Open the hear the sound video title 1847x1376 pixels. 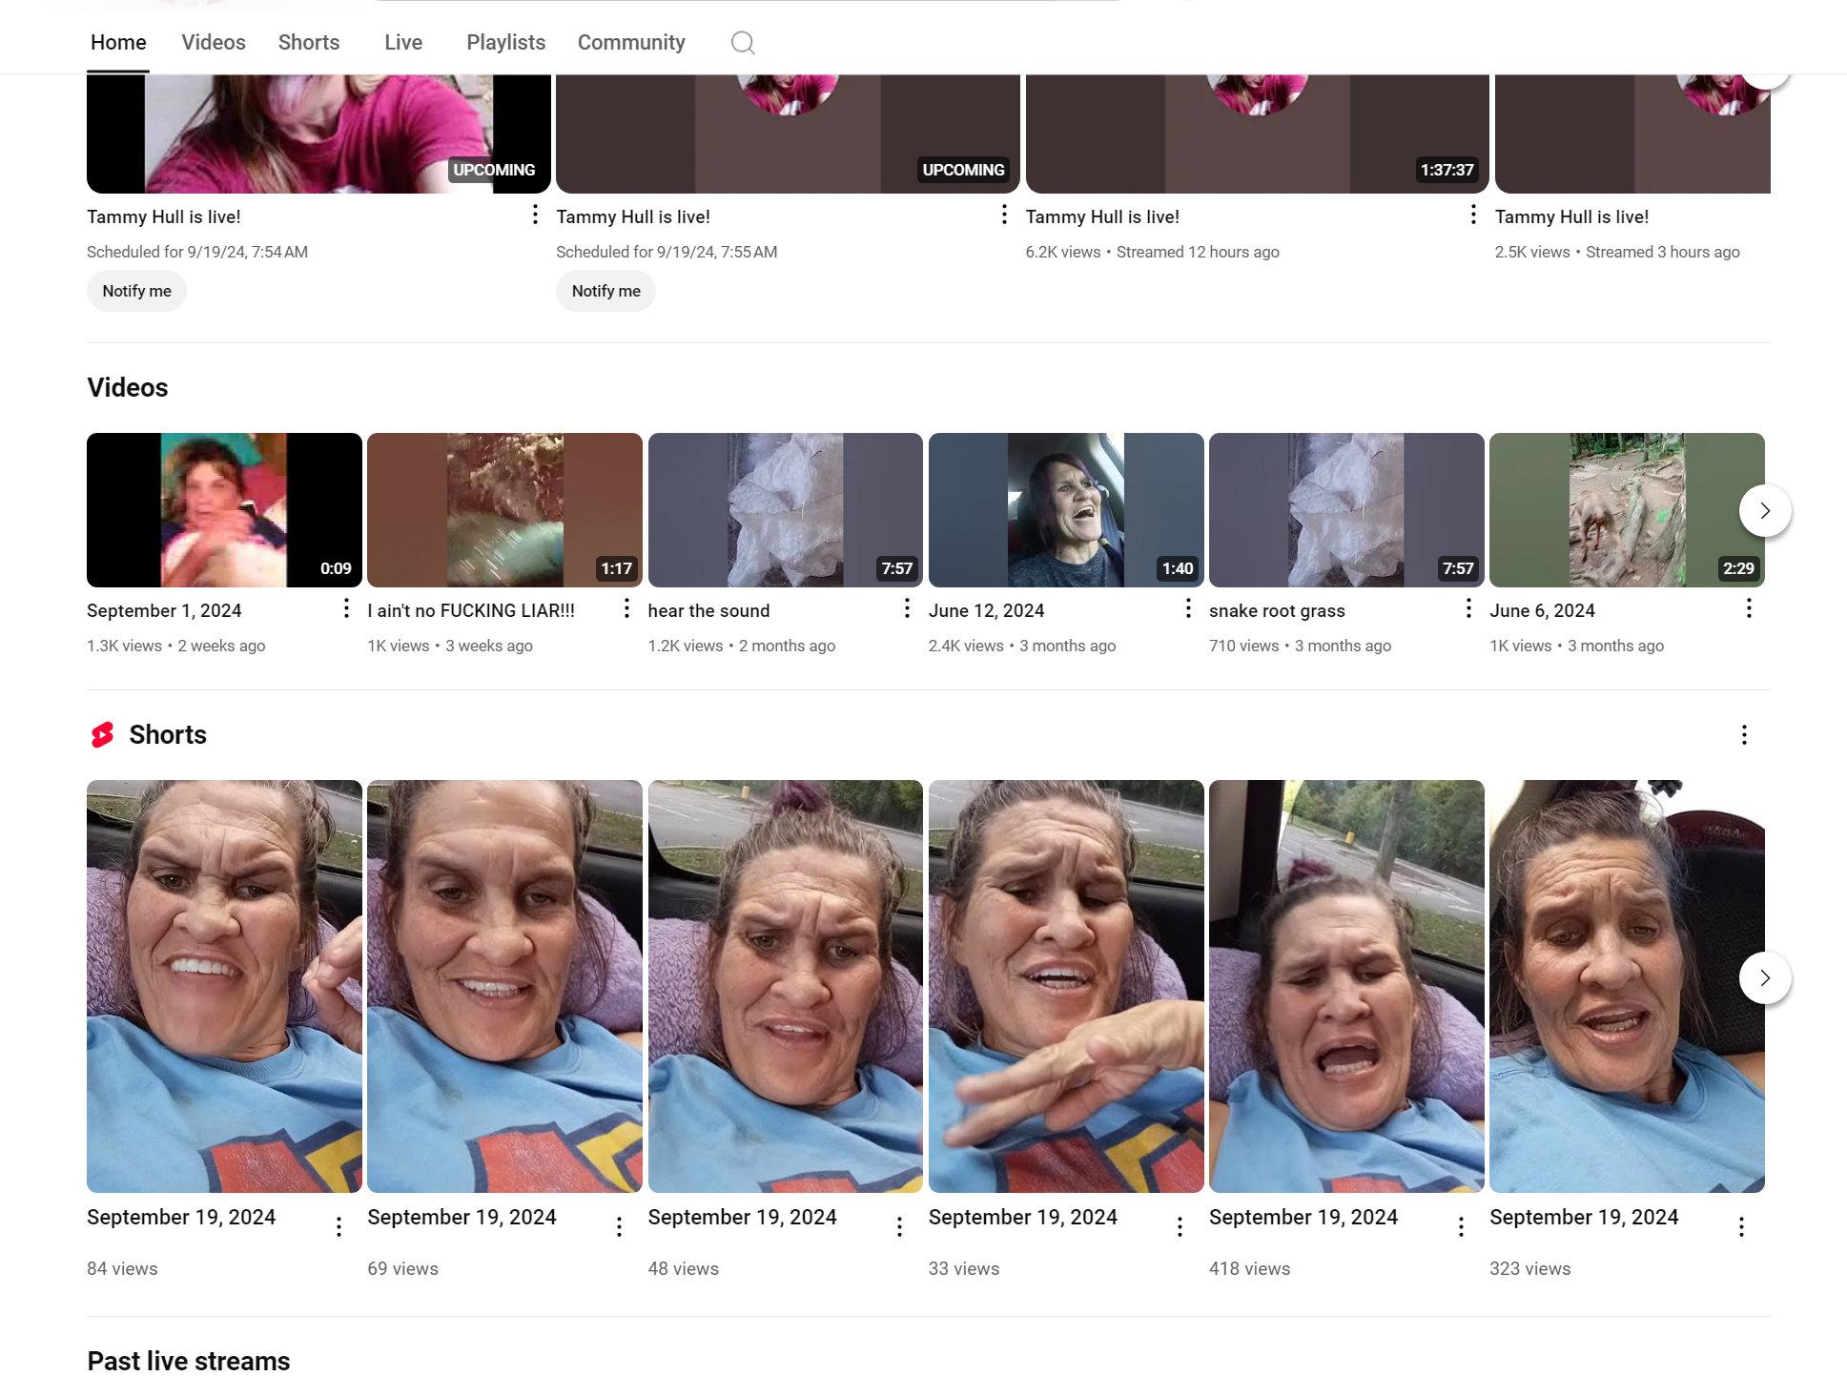(x=708, y=611)
